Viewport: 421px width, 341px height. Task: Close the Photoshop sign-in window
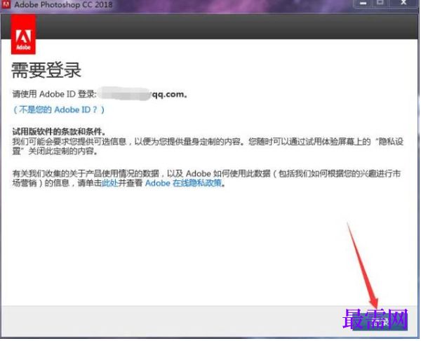click(403, 4)
